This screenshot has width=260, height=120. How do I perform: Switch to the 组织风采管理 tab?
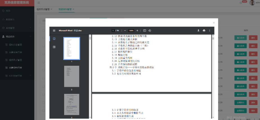[x=43, y=9]
